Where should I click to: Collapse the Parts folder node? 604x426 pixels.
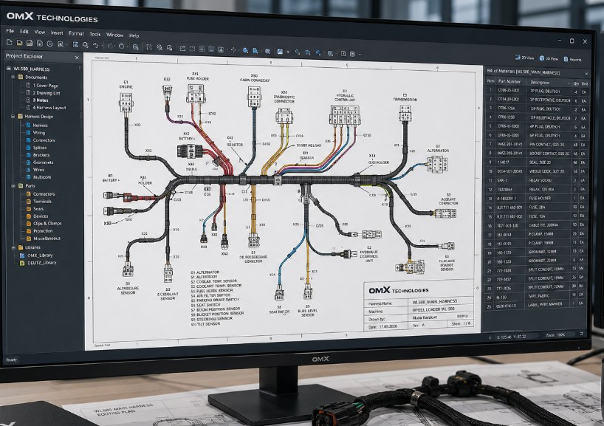coord(13,185)
